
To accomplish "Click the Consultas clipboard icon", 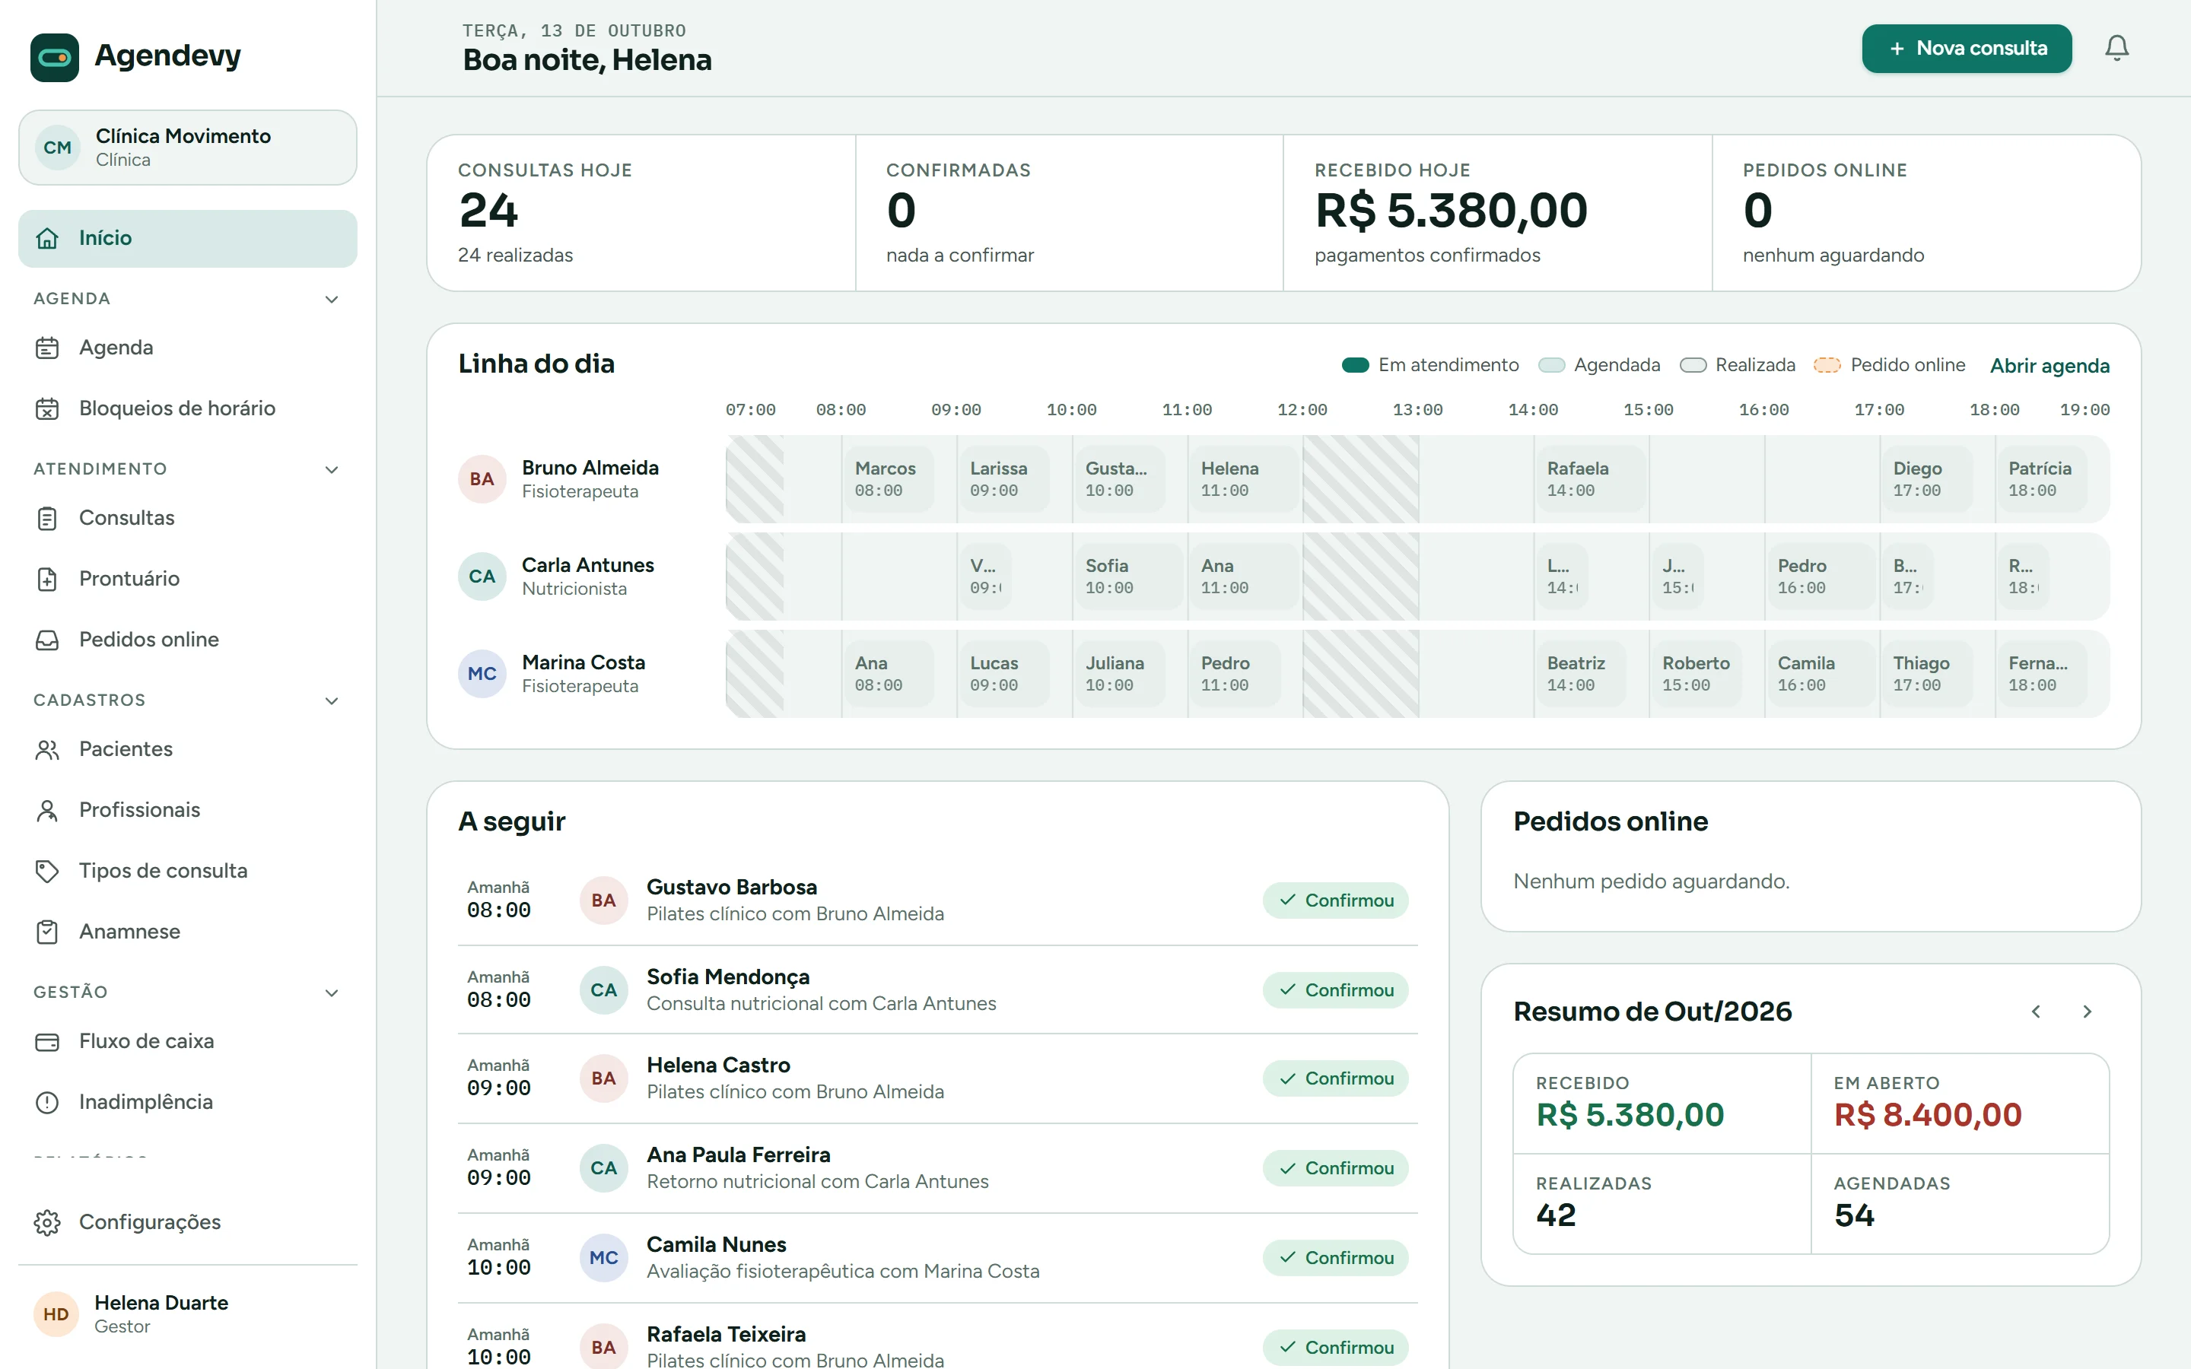I will tap(47, 518).
